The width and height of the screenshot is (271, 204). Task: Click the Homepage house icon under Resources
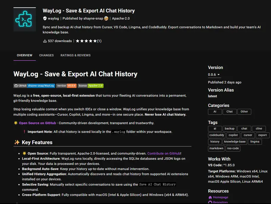click(x=210, y=197)
